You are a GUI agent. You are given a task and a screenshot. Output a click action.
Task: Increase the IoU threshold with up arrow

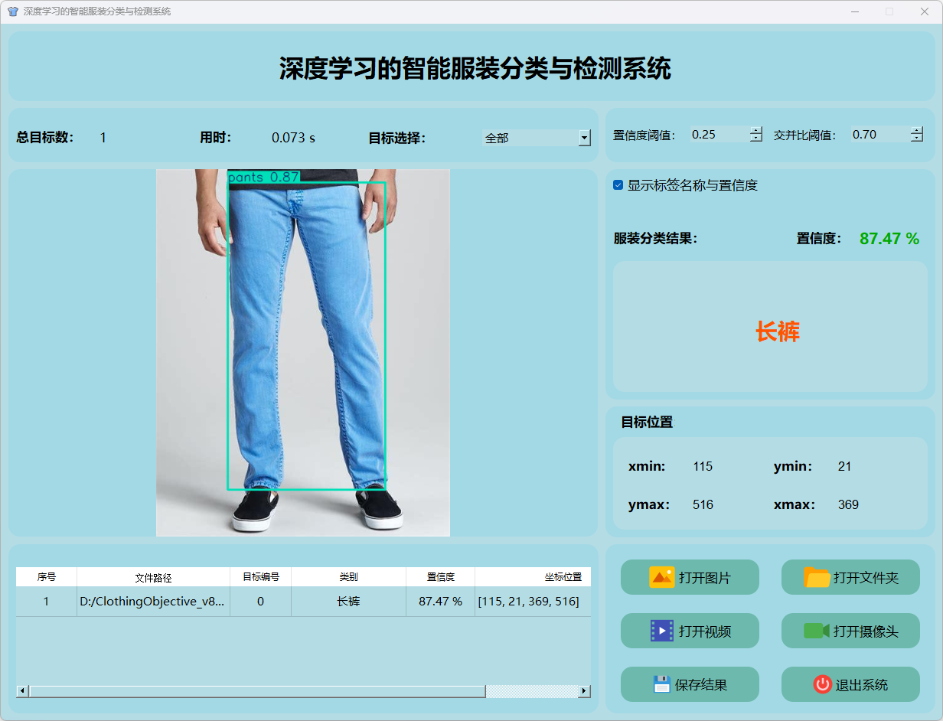click(x=917, y=130)
